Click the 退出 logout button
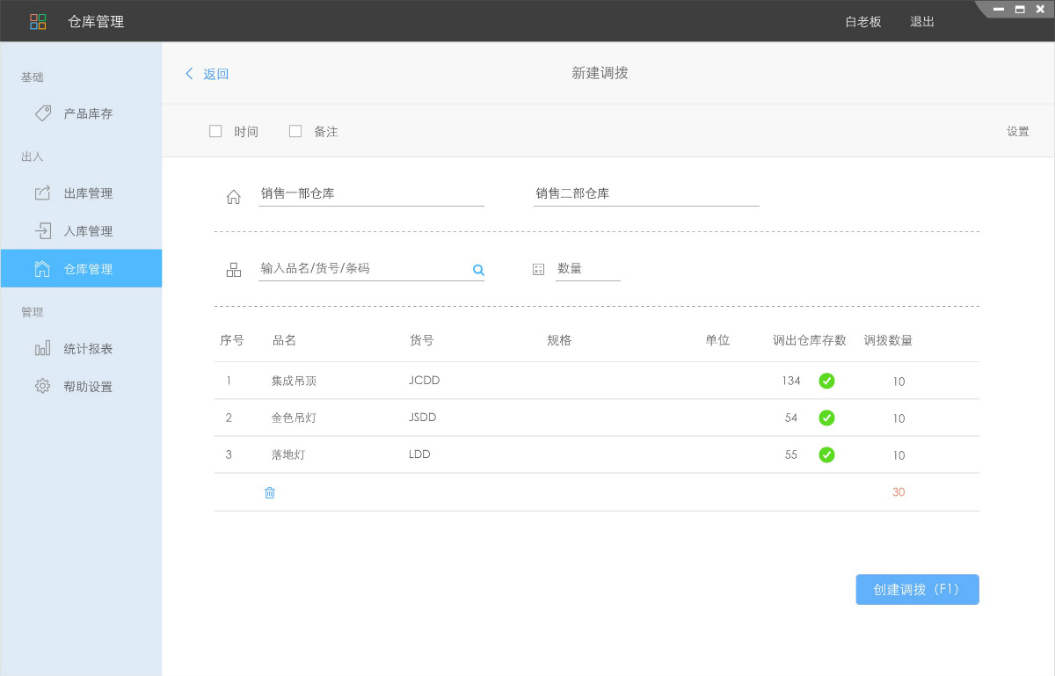 (922, 21)
